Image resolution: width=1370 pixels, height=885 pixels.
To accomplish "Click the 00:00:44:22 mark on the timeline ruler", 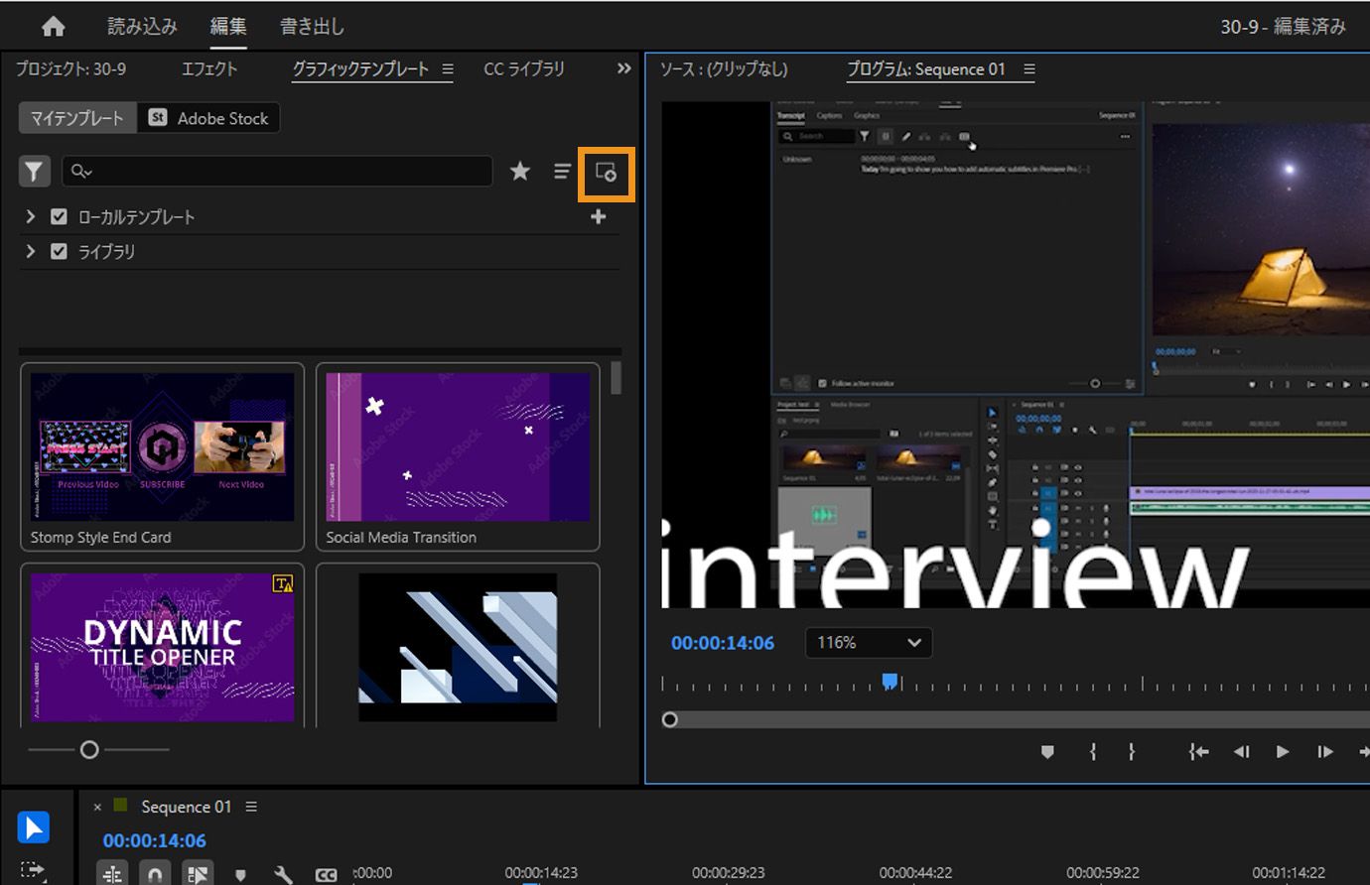I will pyautogui.click(x=915, y=873).
